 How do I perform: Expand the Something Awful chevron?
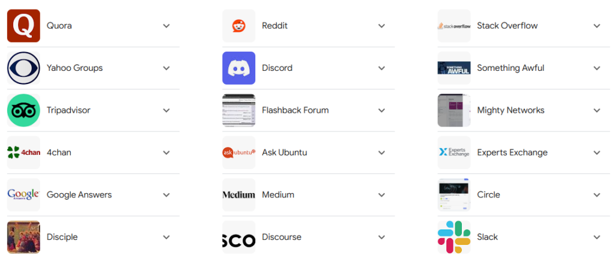pos(596,68)
